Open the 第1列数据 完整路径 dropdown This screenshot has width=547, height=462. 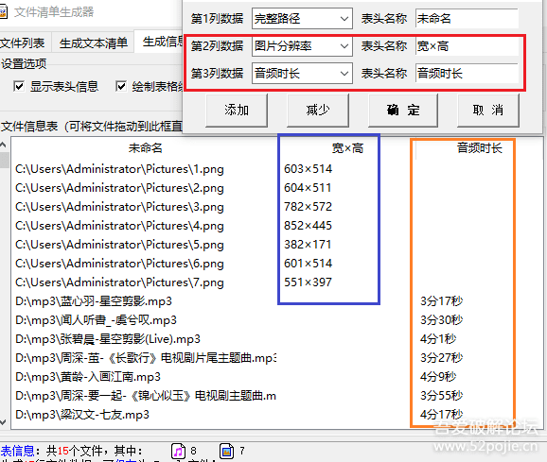pos(302,19)
